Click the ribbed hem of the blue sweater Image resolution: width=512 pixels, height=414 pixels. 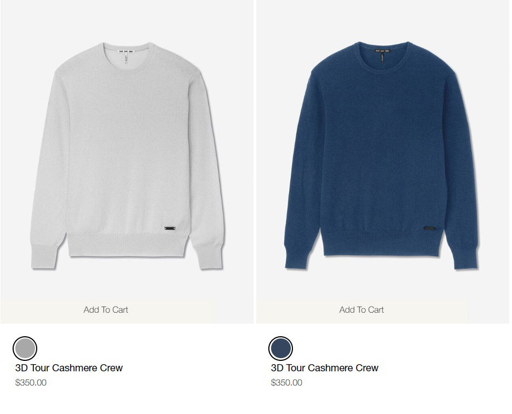[x=383, y=244]
